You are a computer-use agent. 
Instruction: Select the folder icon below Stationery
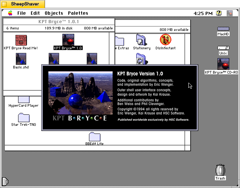[x=142, y=59]
